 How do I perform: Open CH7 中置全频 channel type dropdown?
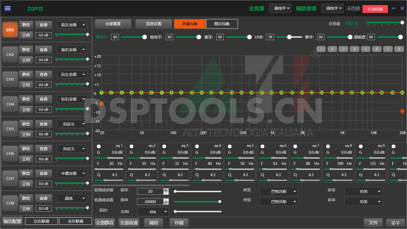coord(72,174)
